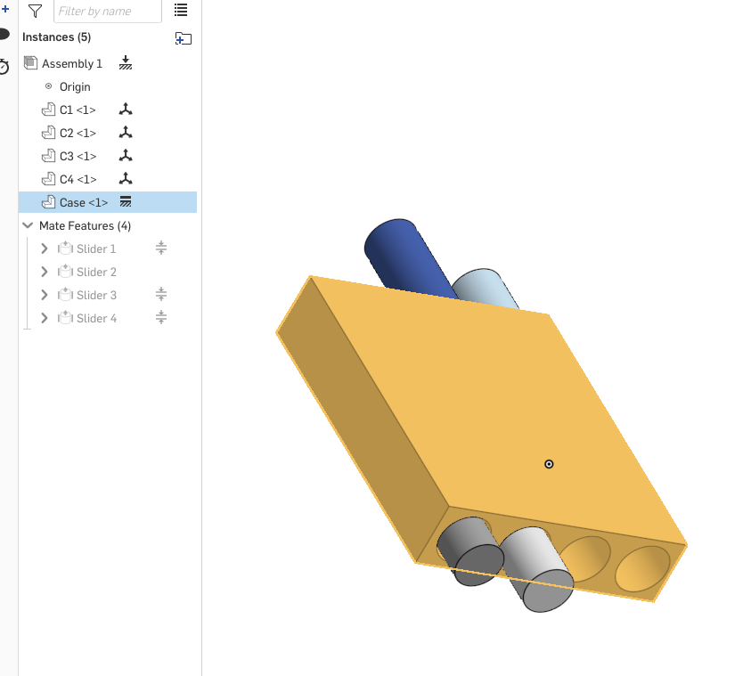Select the dark gray cylinder in the case
The height and width of the screenshot is (676, 751).
pyautogui.click(x=469, y=553)
